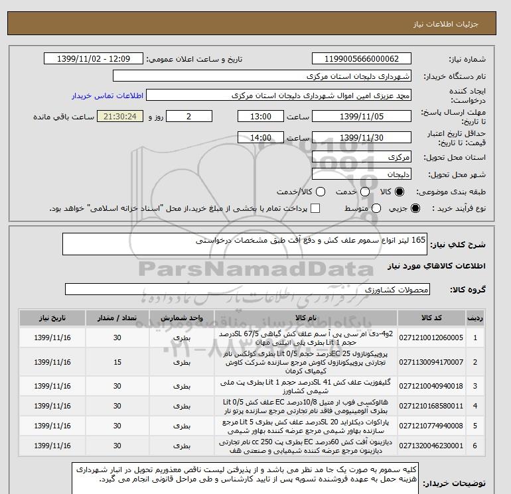Click the ردیف column header
511x494 pixels.
coord(475,318)
